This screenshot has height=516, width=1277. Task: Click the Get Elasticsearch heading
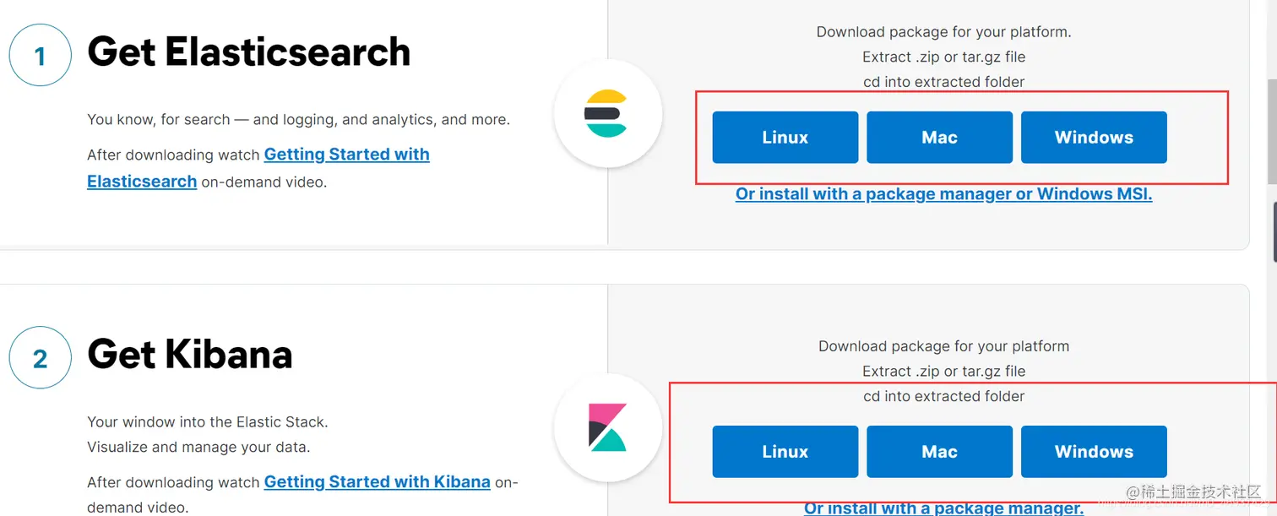click(248, 52)
